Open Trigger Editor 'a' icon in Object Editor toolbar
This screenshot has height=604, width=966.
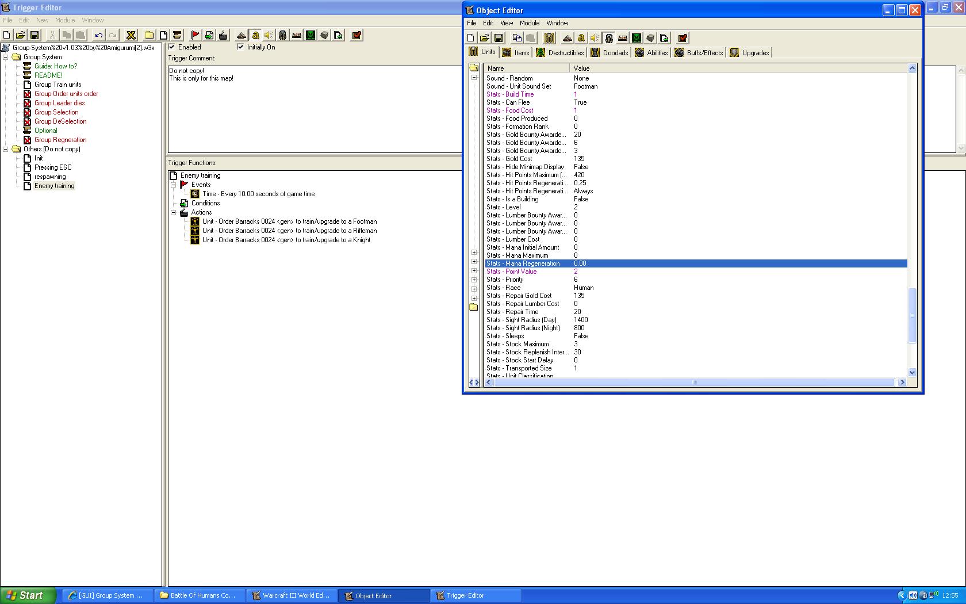coord(581,38)
